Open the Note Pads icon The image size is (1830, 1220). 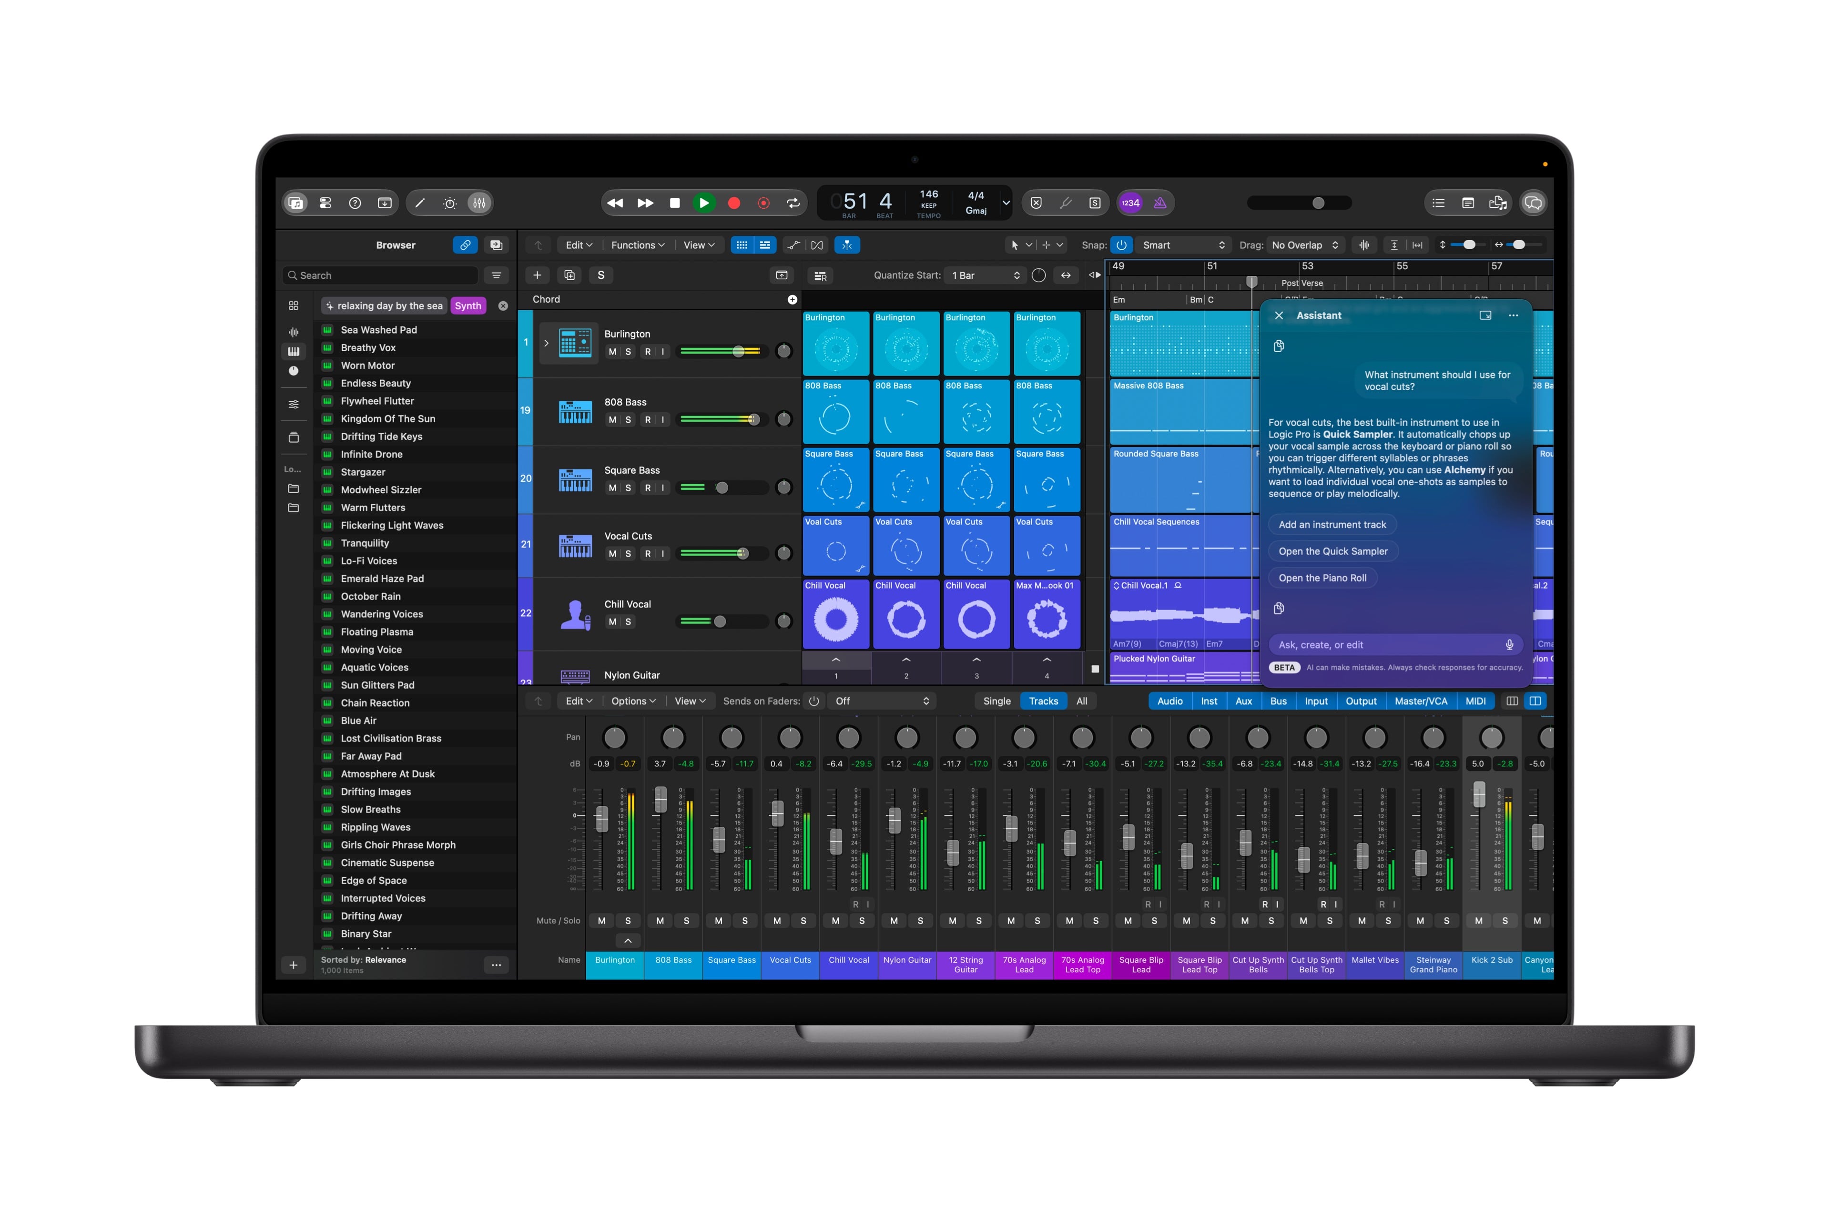click(x=1468, y=203)
